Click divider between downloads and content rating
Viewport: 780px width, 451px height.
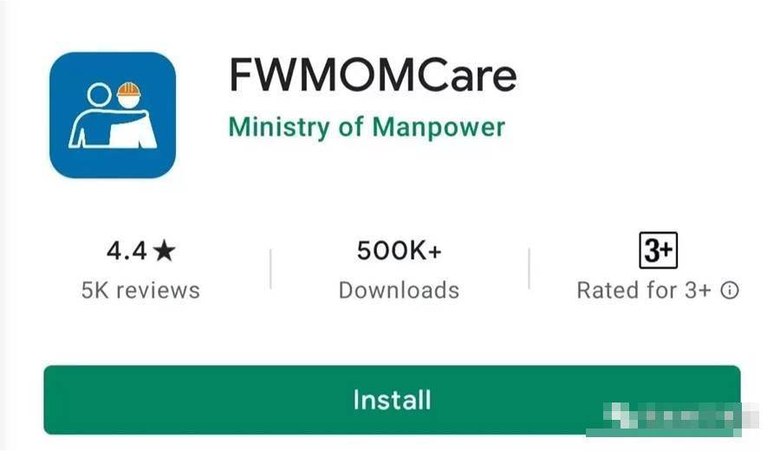tap(529, 268)
